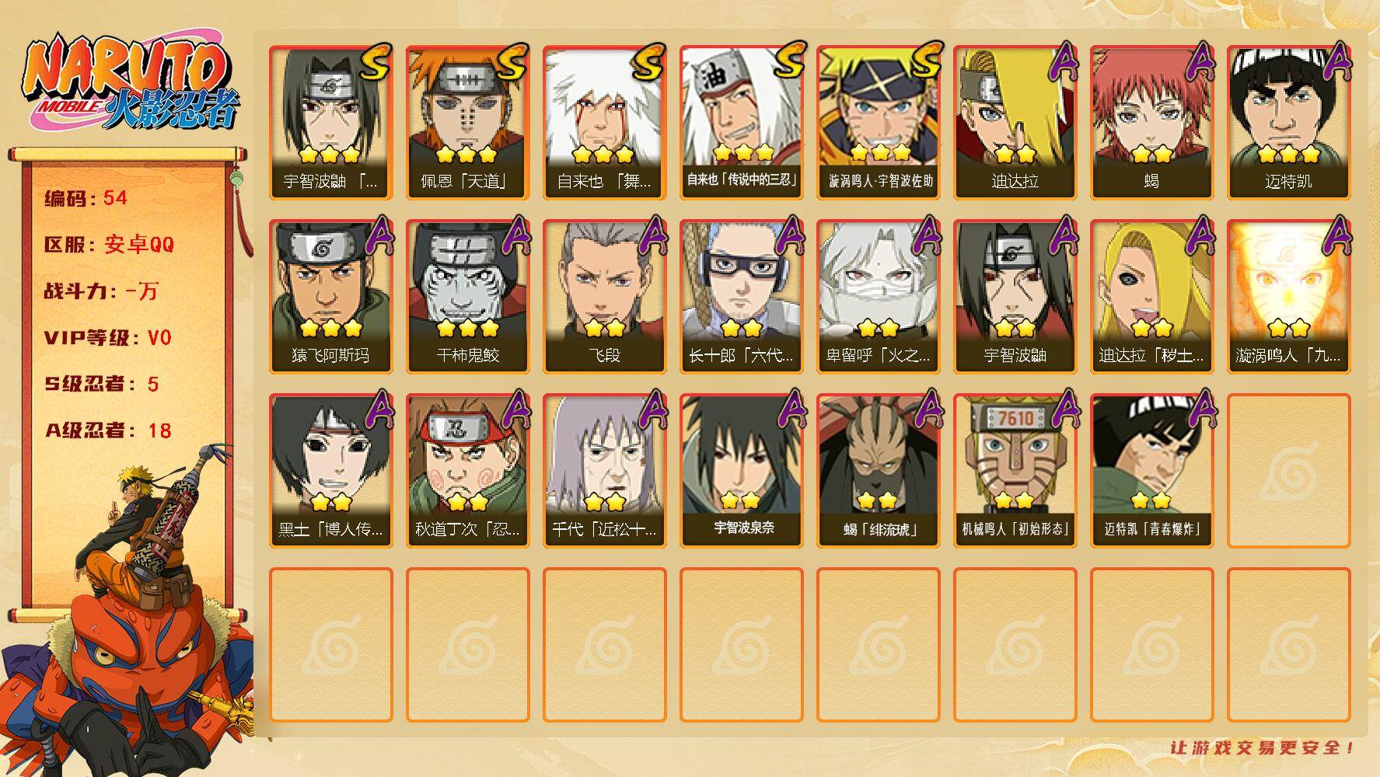1380x777 pixels.
Task: Open the 迈特凯 ninja card
Action: 1288,123
